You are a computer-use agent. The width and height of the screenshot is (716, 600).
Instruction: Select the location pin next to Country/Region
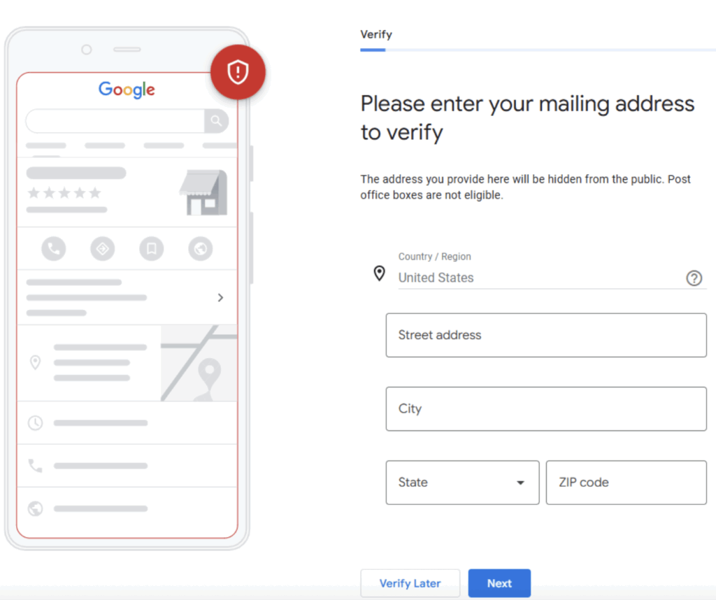coord(379,273)
